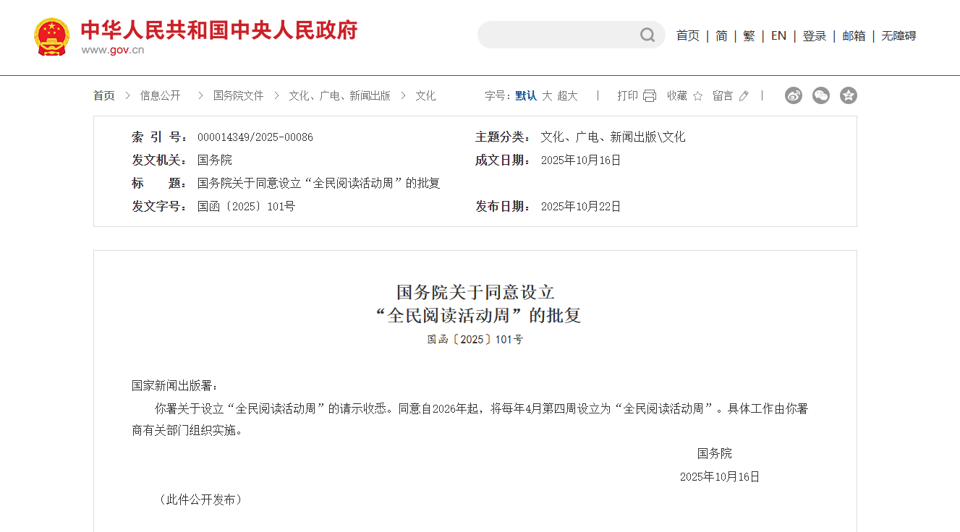
Task: Open 信息公开 breadcrumb link
Action: click(x=161, y=95)
